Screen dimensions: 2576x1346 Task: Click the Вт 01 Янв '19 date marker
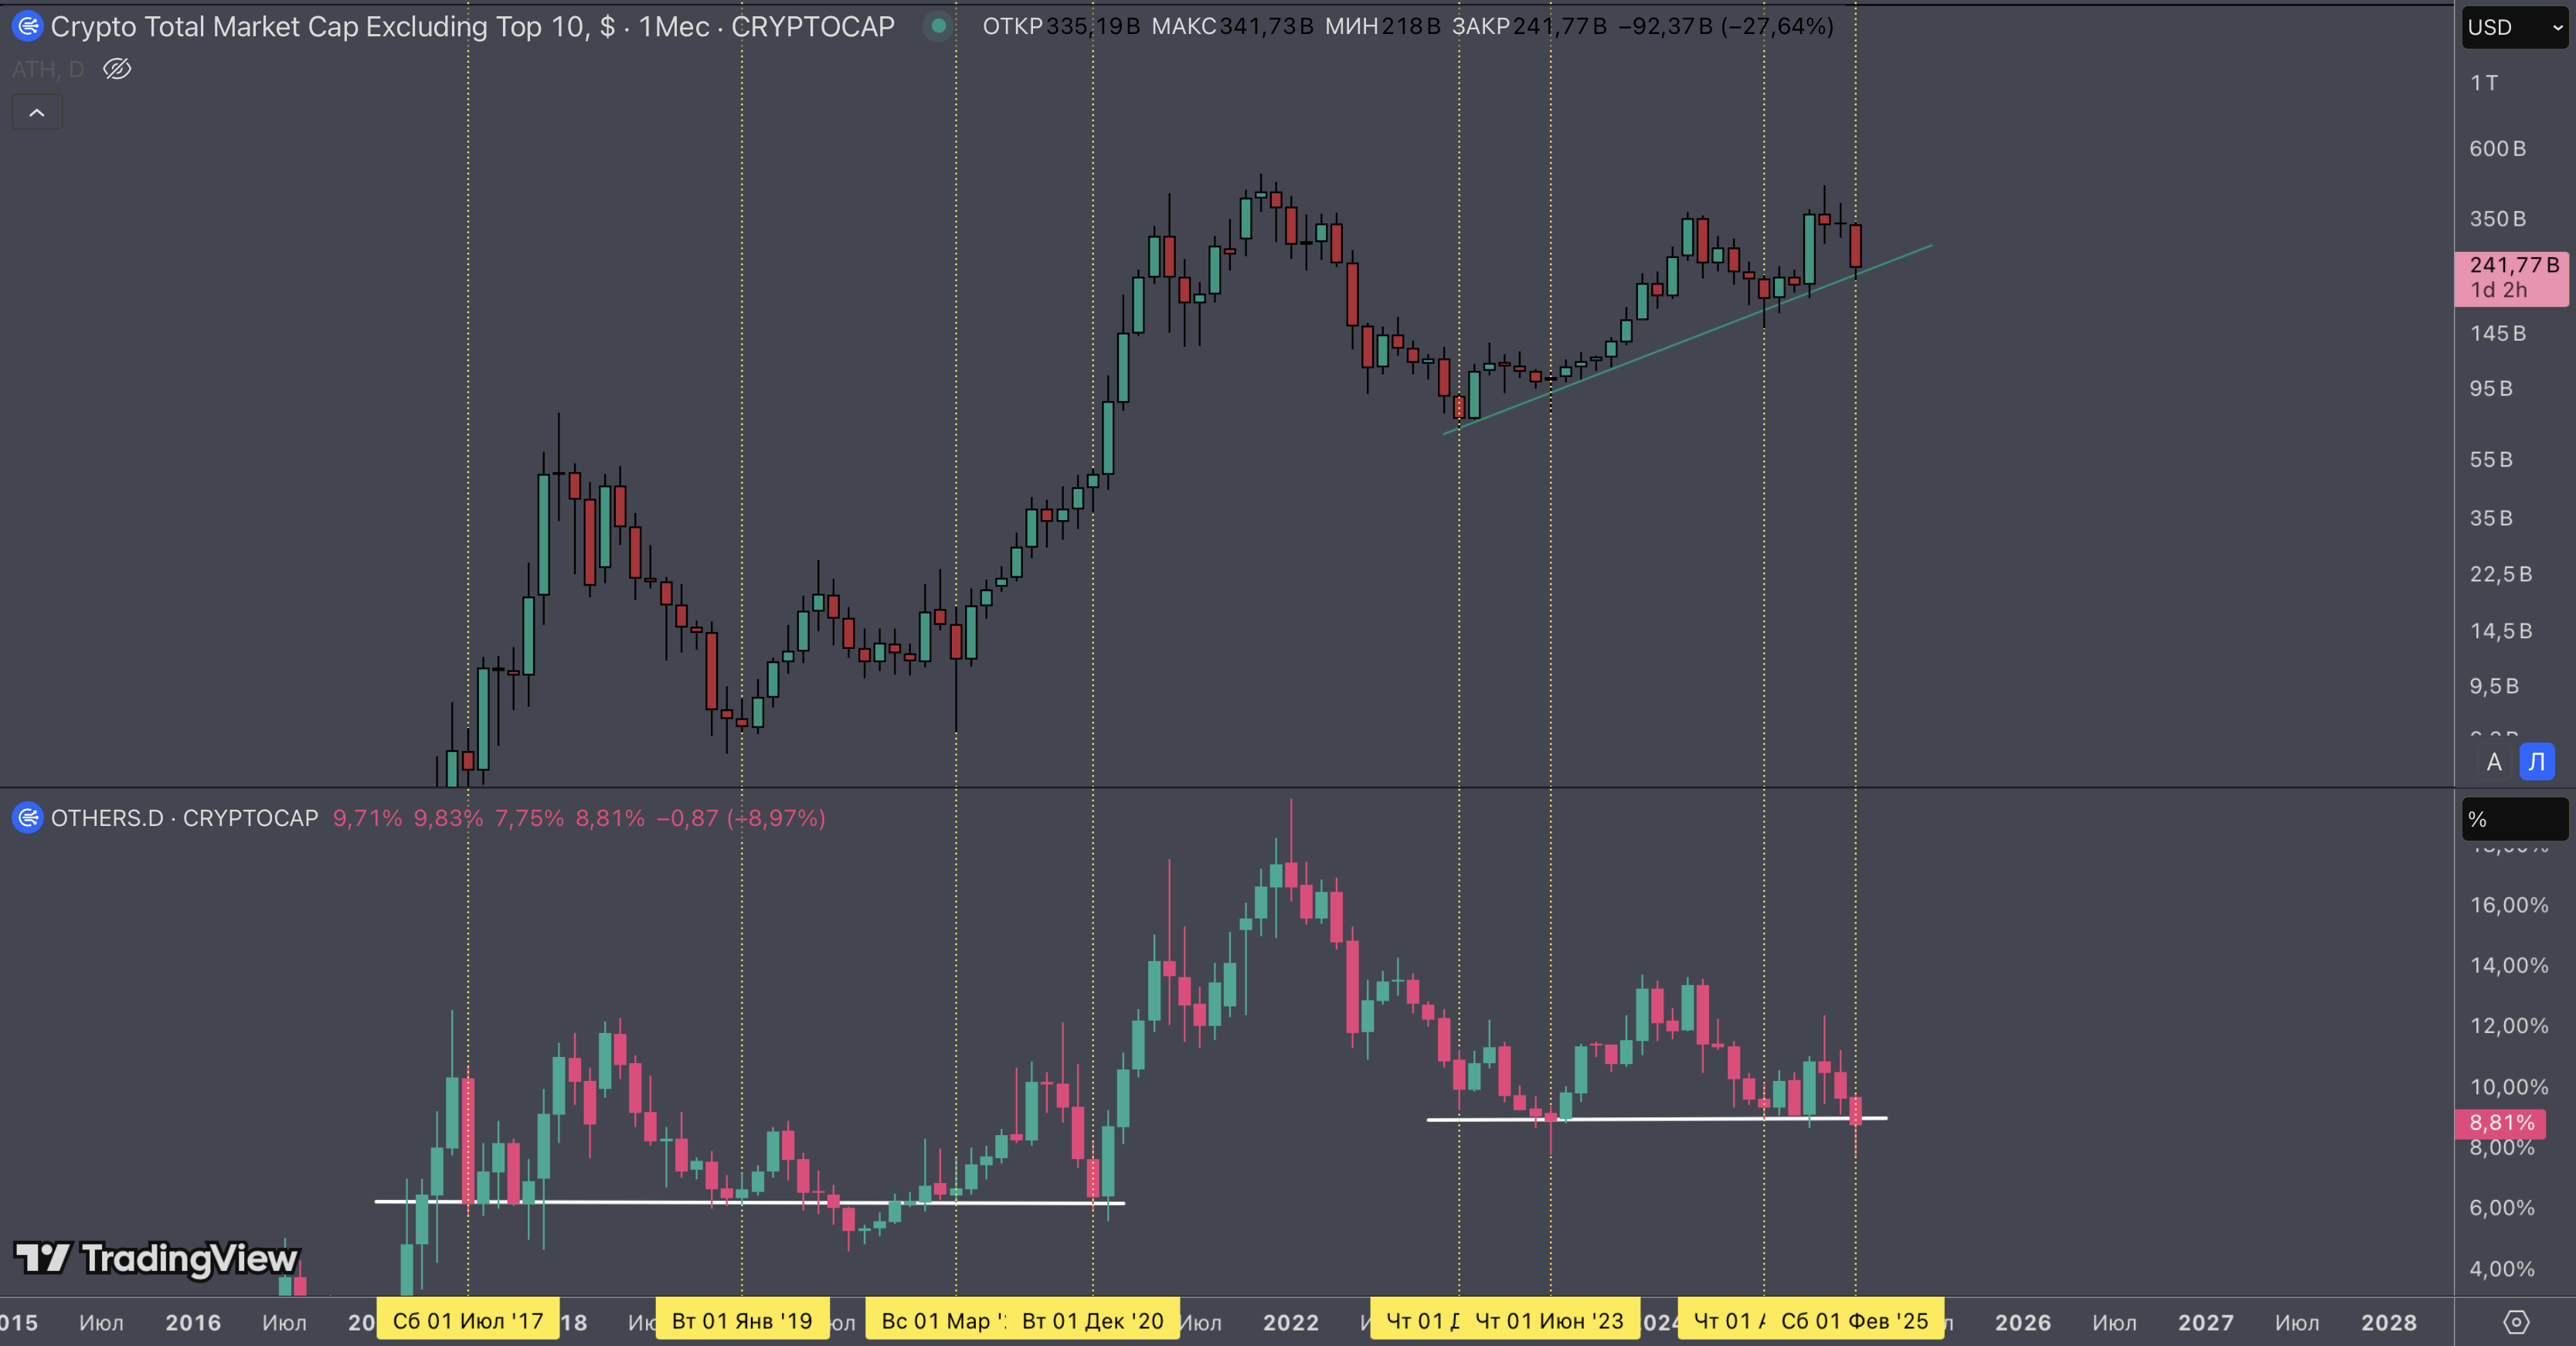coord(741,1321)
